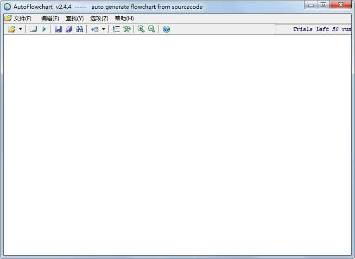
Task: Click the source code editor icon
Action: [33, 29]
